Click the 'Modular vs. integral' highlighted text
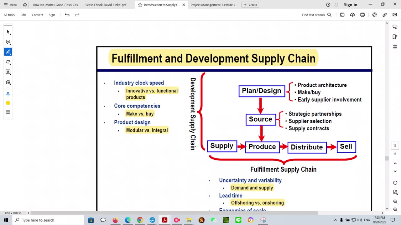The height and width of the screenshot is (225, 401). pos(147,130)
